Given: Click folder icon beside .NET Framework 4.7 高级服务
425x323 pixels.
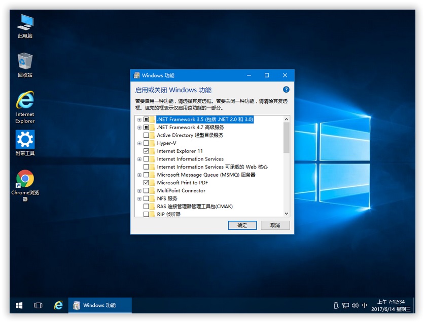Looking at the screenshot, I should coord(152,127).
